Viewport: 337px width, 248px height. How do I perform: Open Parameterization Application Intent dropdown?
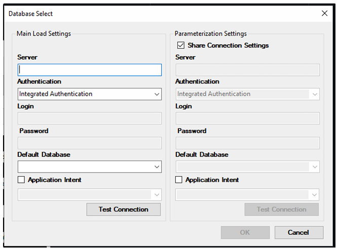pyautogui.click(x=247, y=195)
